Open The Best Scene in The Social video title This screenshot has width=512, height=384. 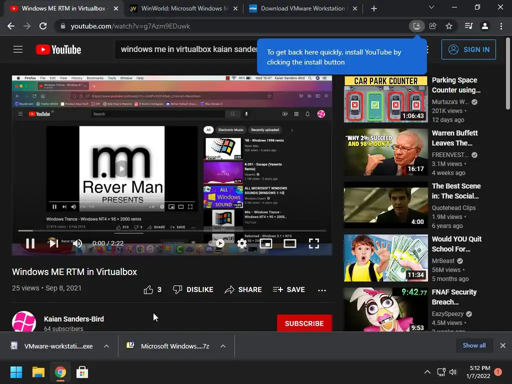coord(456,191)
